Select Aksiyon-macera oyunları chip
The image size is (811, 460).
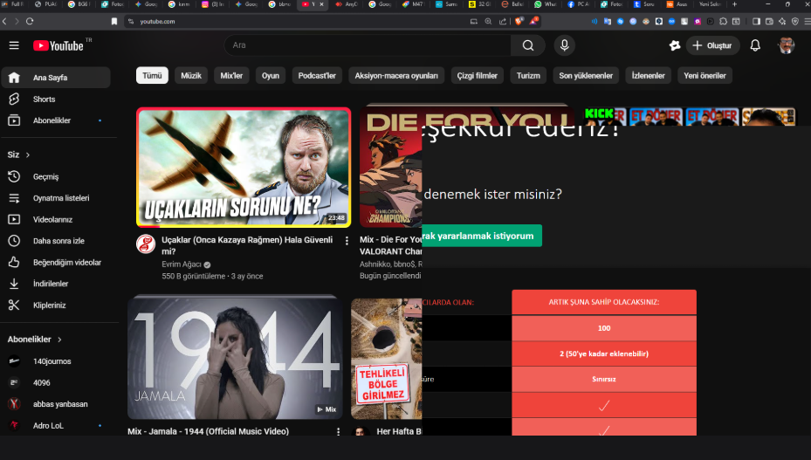(396, 76)
